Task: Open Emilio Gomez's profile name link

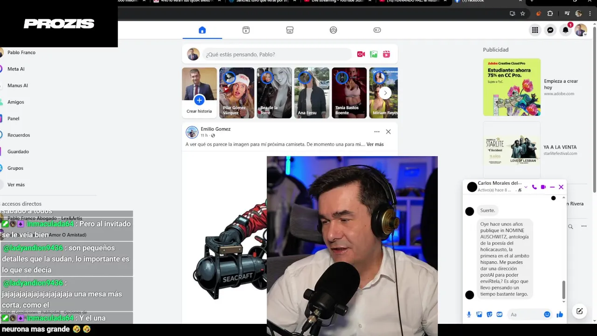Action: [x=215, y=129]
